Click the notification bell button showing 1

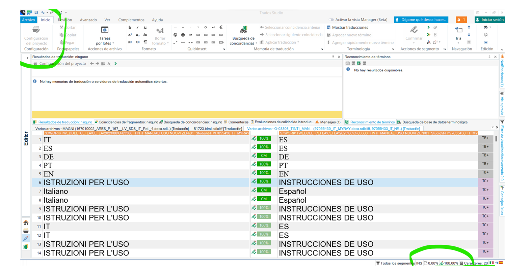tap(461, 20)
